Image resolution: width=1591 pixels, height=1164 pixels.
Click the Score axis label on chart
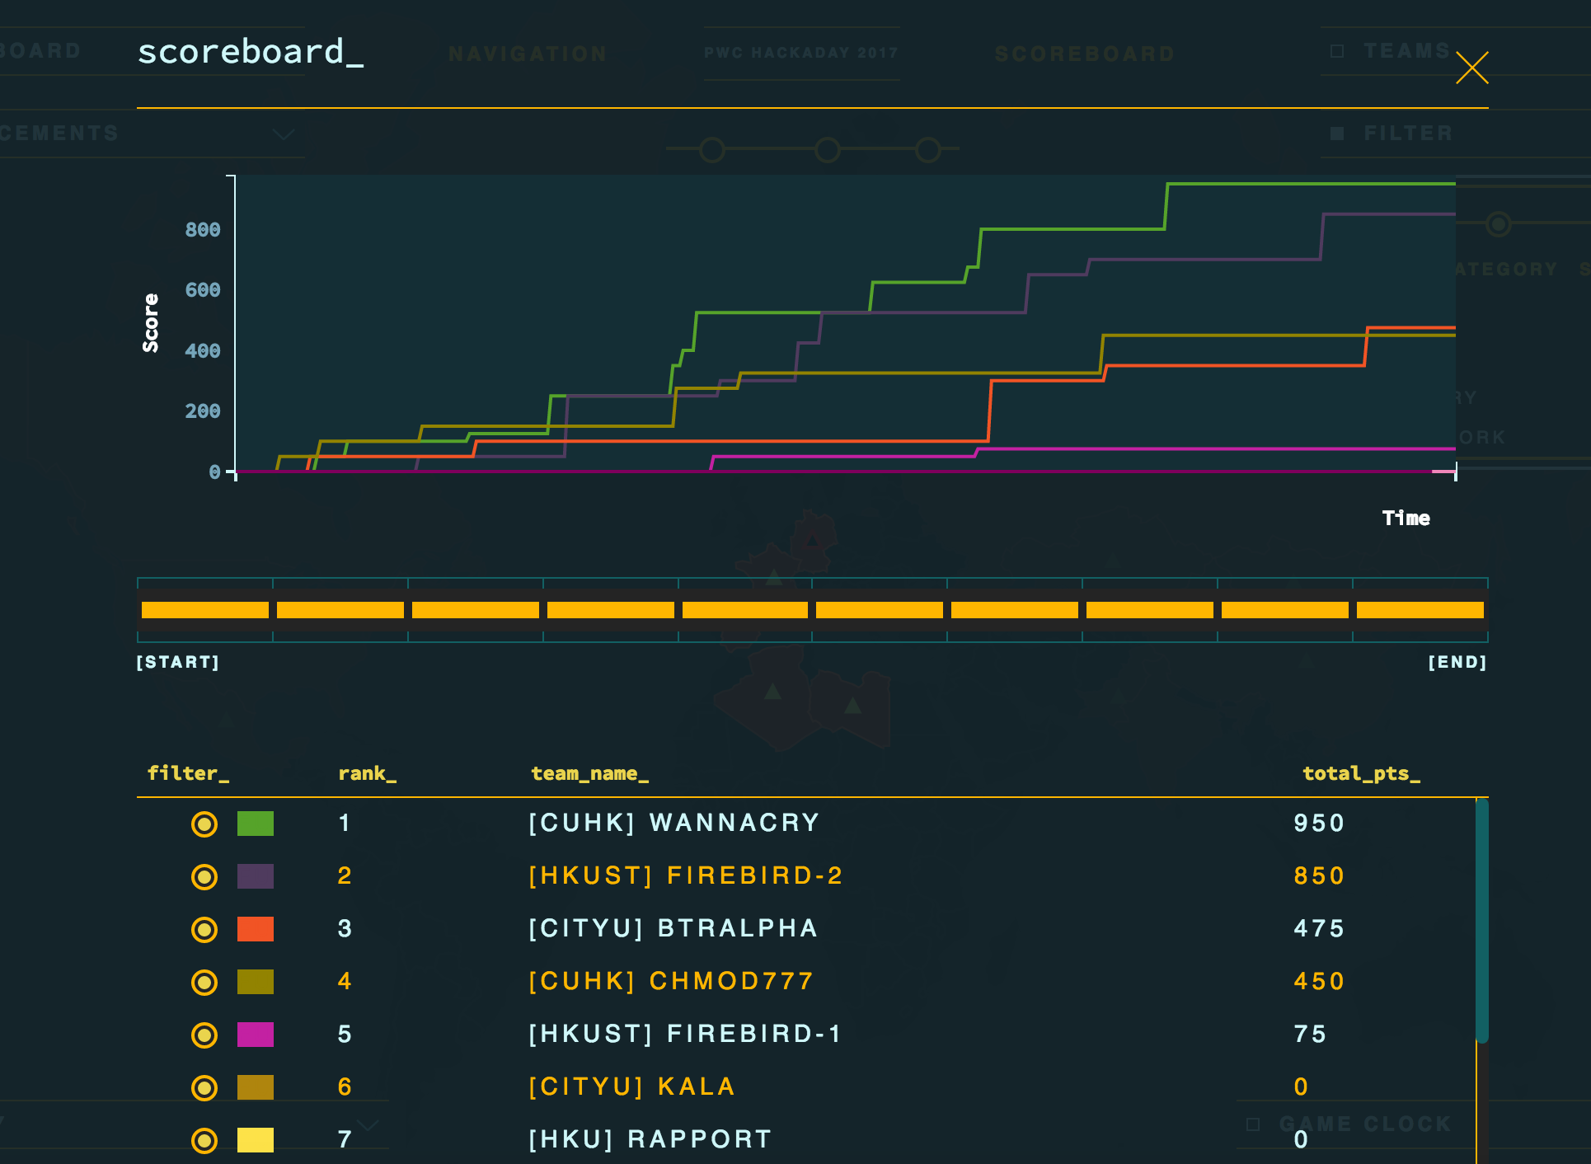[x=150, y=323]
